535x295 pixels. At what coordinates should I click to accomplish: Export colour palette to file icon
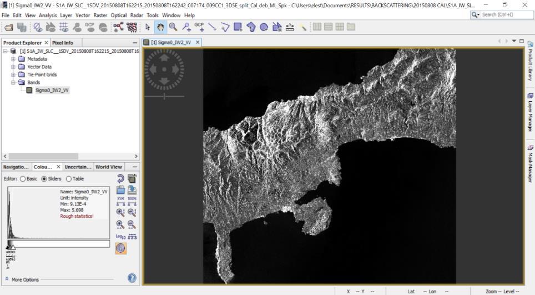tap(132, 190)
